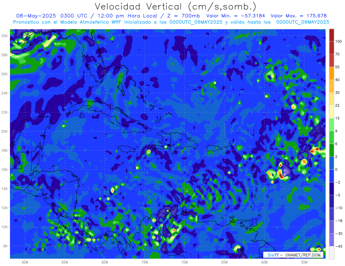Click the 60W longitude label

pos(264,262)
